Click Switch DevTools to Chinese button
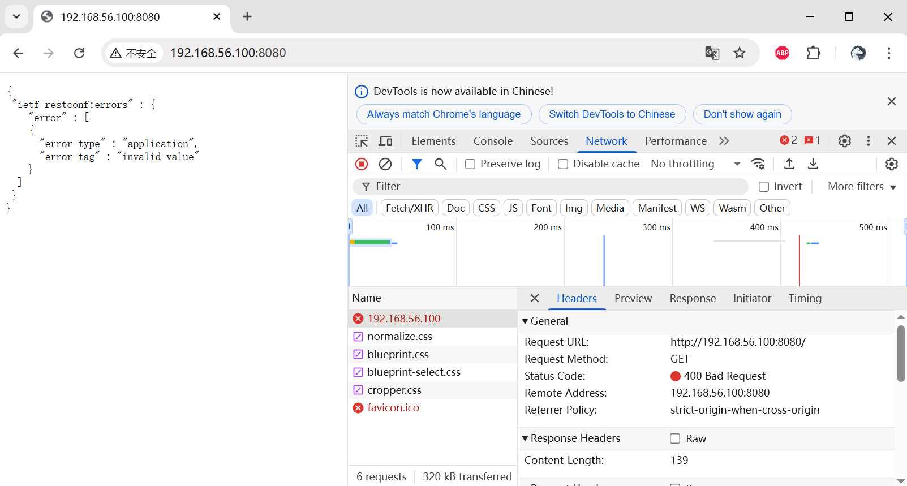This screenshot has width=907, height=486. pyautogui.click(x=612, y=114)
